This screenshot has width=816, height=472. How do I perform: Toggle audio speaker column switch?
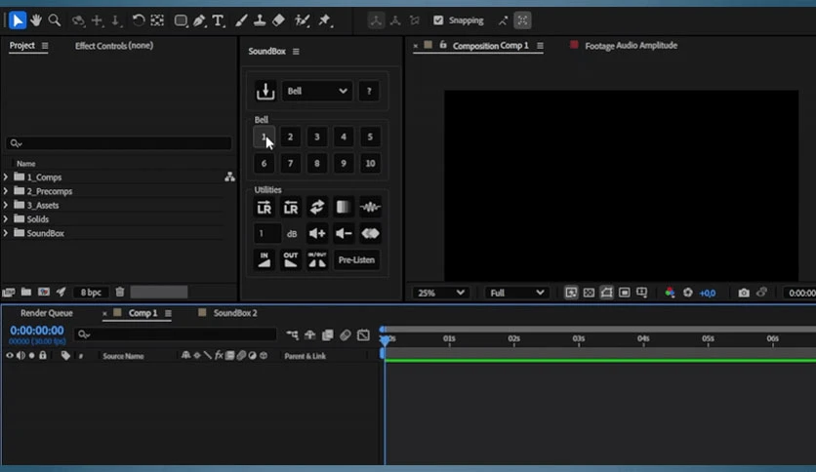click(20, 356)
